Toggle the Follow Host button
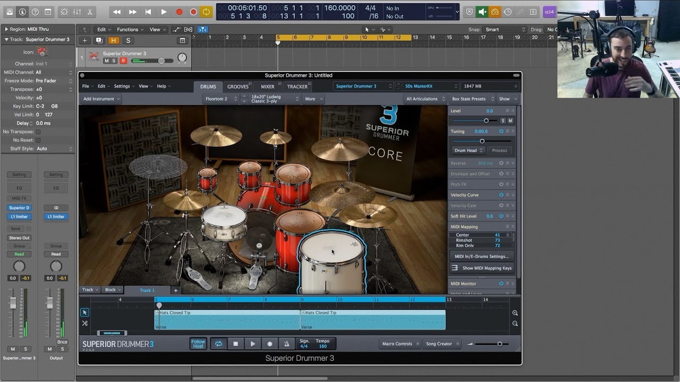 tap(198, 344)
